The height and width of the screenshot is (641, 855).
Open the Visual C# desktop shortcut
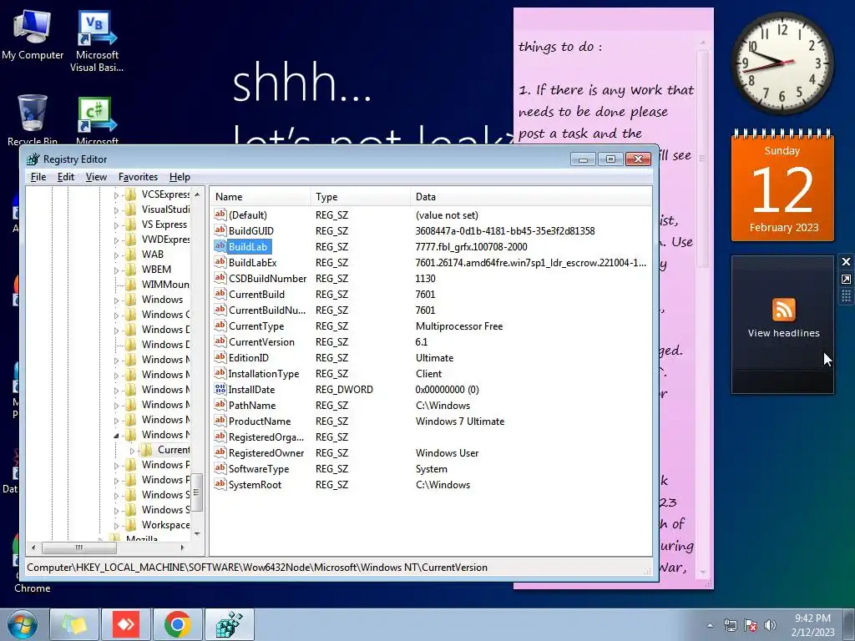coord(97,119)
